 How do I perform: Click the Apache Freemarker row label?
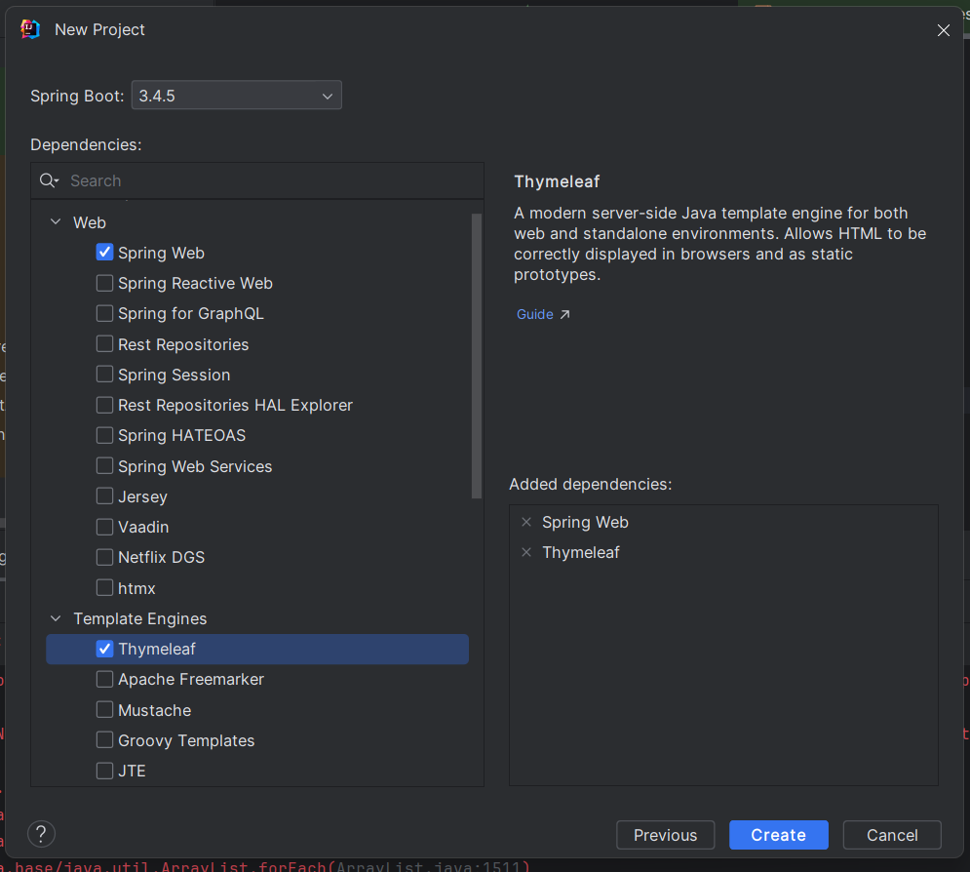pyautogui.click(x=190, y=679)
